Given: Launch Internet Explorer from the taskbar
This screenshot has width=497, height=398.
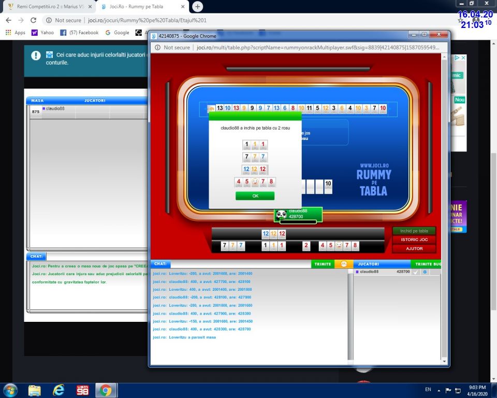Looking at the screenshot, I should click(x=59, y=390).
